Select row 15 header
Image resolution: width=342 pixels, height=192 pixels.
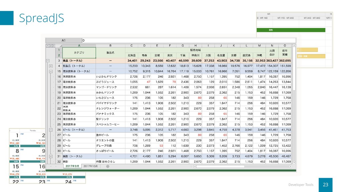coord(59,71)
